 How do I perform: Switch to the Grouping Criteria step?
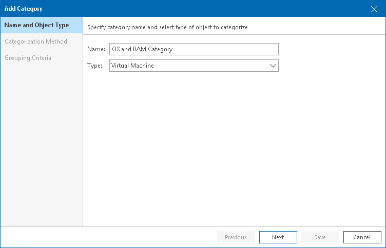pos(28,58)
